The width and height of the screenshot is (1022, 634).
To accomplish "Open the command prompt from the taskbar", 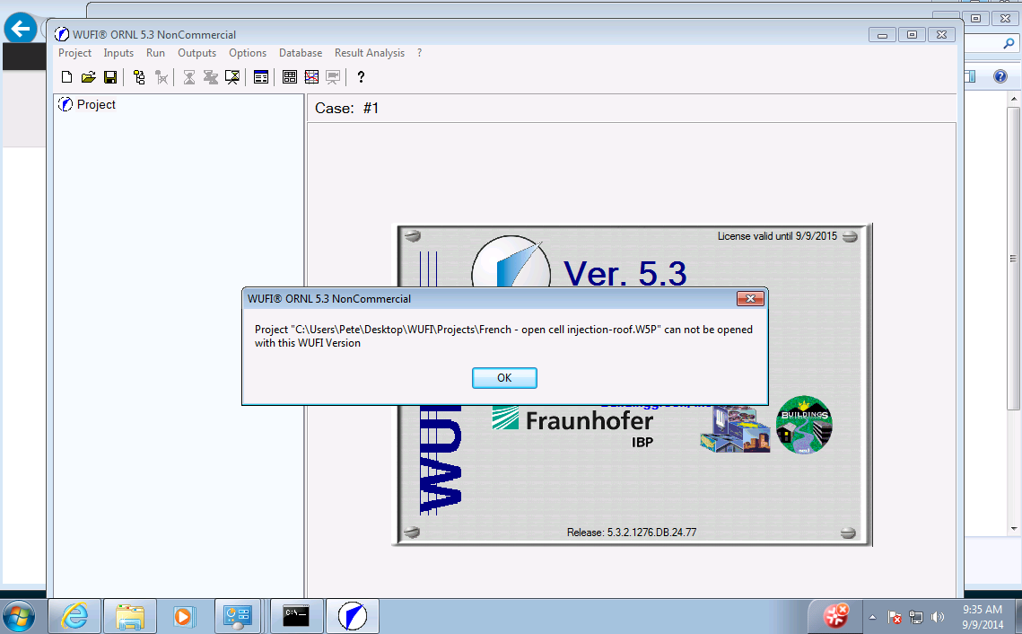I will pos(298,616).
